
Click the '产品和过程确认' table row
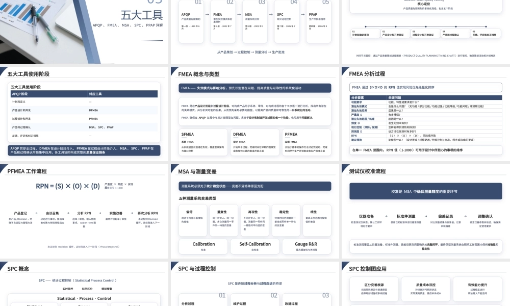[x=84, y=127]
